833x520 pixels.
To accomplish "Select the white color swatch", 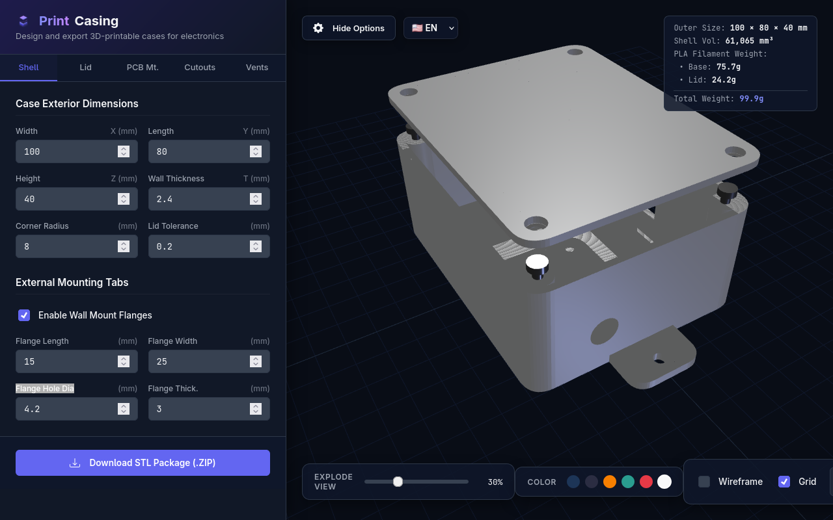I will [664, 482].
